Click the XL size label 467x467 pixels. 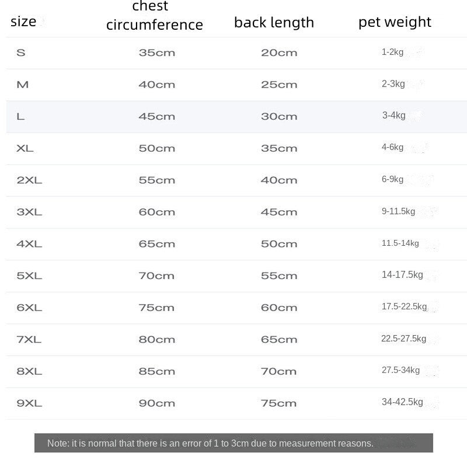click(x=25, y=148)
